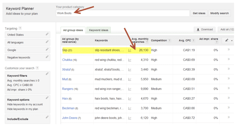Image resolution: width=238 pixels, height=127 pixels.
Task: Click help icon beside Competition header
Action: [169, 41]
